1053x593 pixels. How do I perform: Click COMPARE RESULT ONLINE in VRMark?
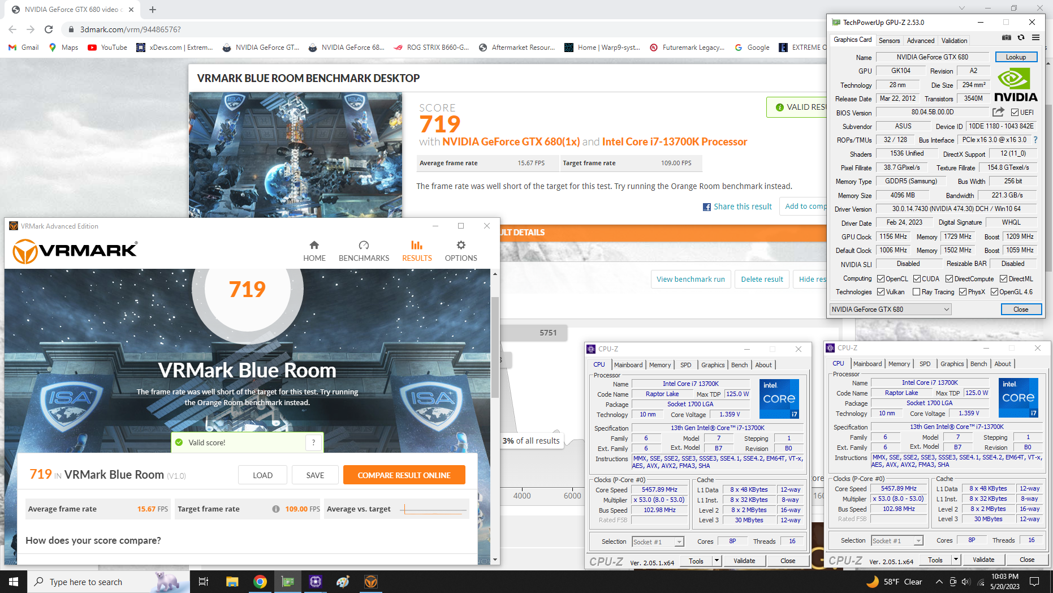click(404, 475)
